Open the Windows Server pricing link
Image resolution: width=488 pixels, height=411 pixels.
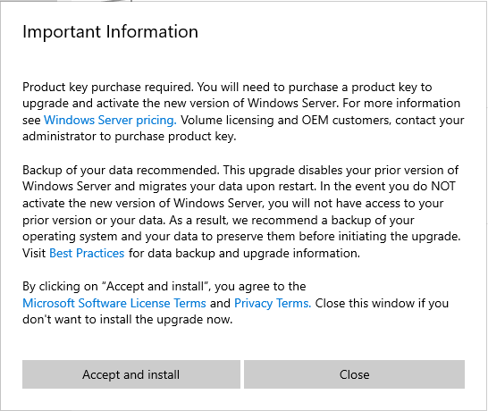[110, 120]
